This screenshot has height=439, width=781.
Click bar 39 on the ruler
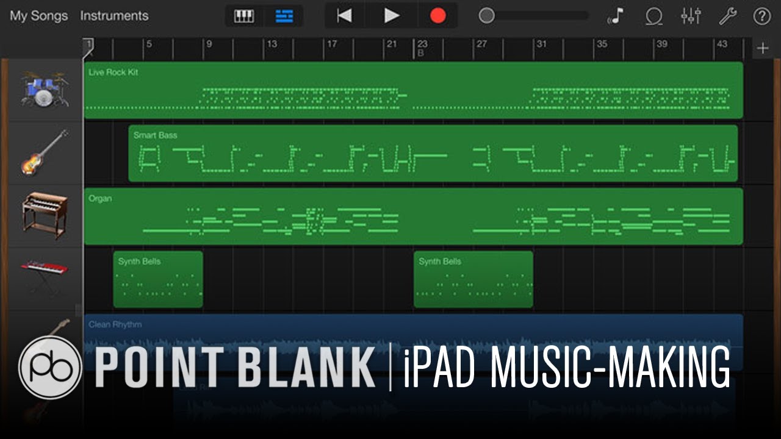[661, 45]
